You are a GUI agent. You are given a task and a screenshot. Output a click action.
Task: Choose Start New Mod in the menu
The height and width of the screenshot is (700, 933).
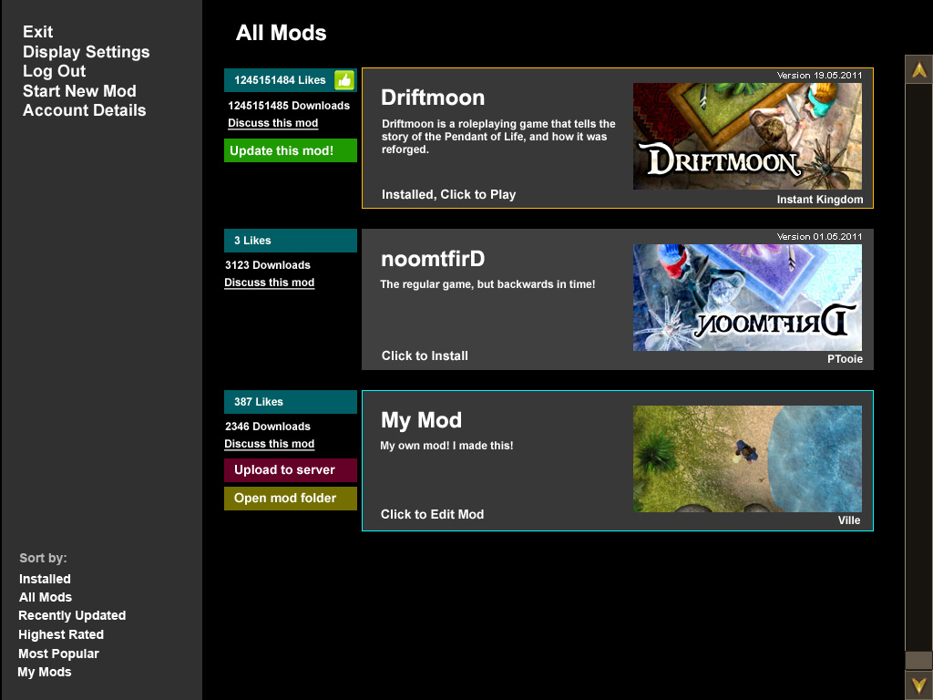coord(79,91)
